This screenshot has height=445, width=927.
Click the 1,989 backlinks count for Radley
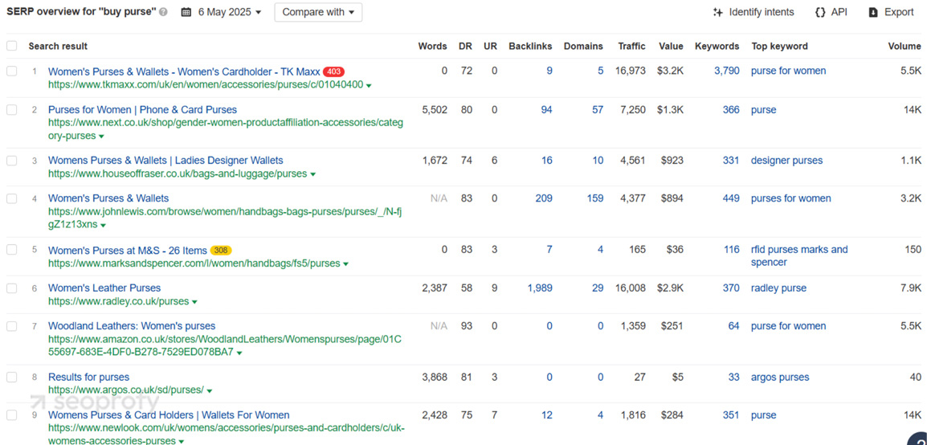(x=540, y=288)
